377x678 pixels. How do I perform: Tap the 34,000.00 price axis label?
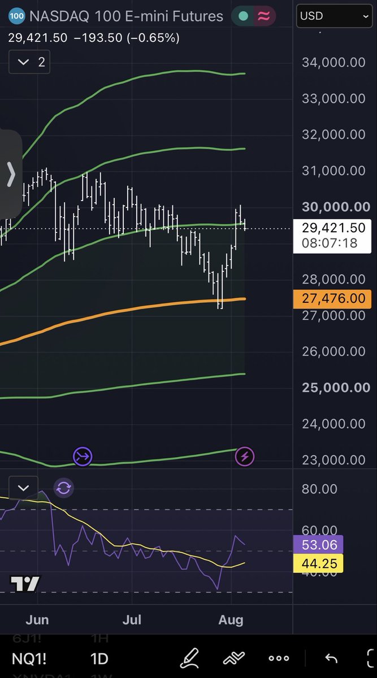(333, 62)
